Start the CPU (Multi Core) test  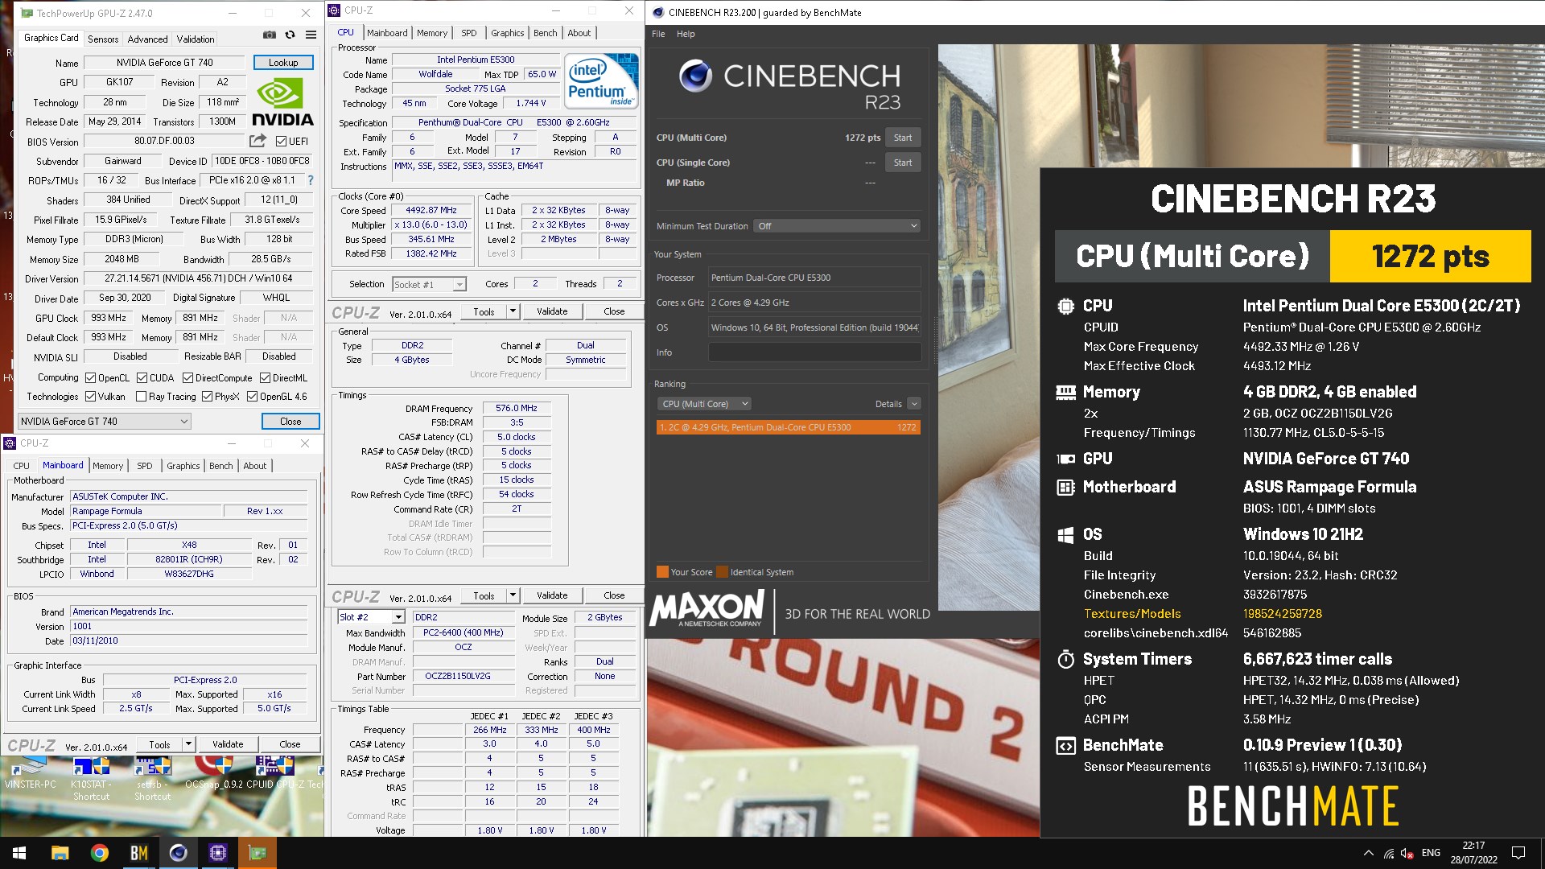(903, 138)
